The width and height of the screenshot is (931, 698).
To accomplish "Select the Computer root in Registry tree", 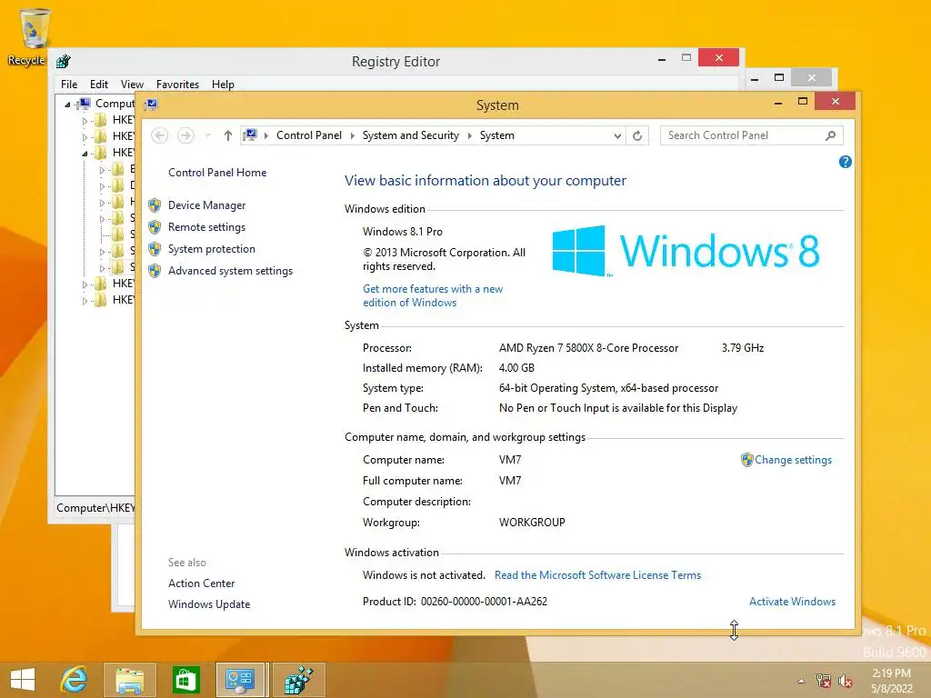I will [115, 104].
